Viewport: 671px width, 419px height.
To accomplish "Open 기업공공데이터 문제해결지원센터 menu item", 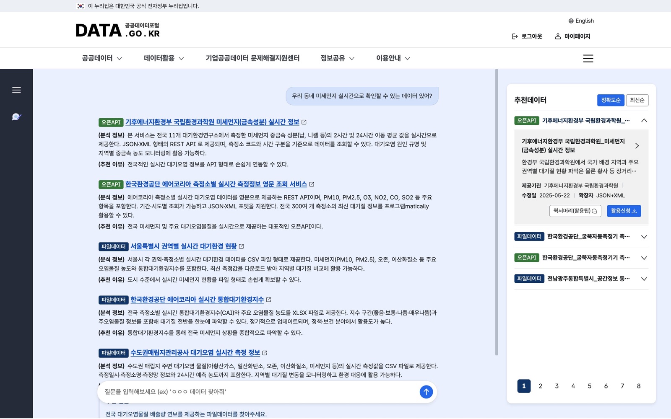I will click(252, 58).
